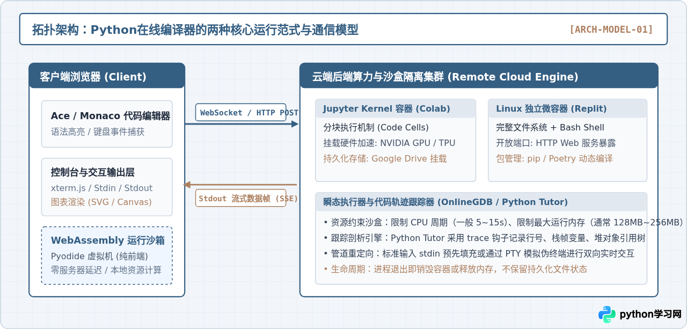Click the WebAssembly 运行沙箱 heading
This screenshot has width=687, height=329.
pos(108,240)
